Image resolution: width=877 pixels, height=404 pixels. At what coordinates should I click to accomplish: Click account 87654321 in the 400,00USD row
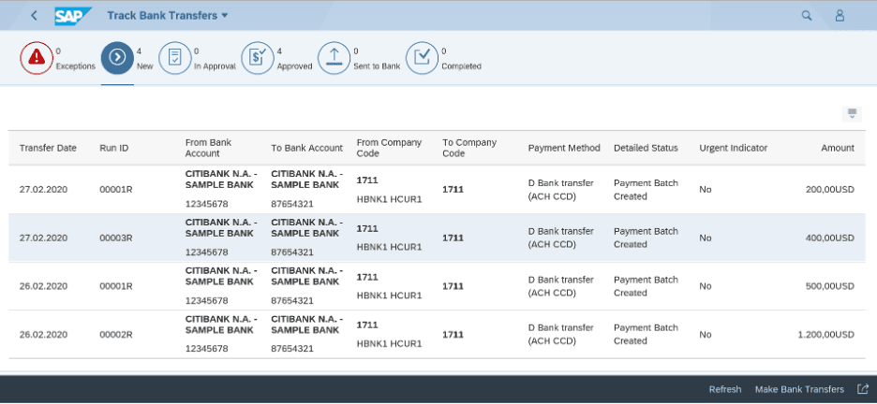[292, 252]
